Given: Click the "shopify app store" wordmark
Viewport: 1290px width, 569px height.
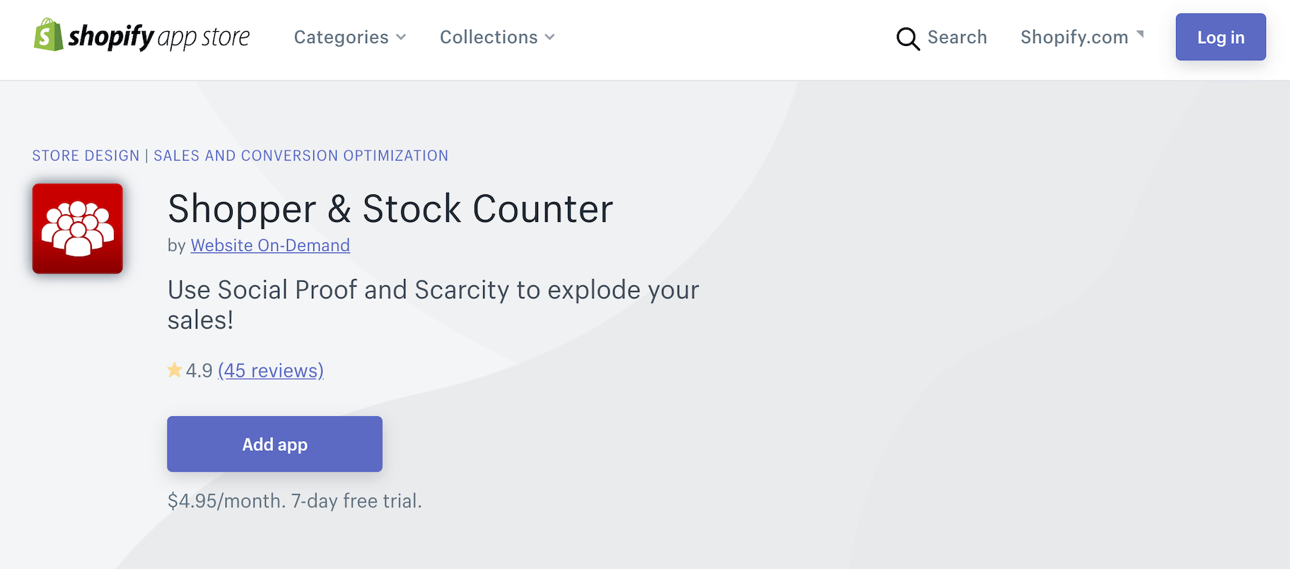Looking at the screenshot, I should pos(159,37).
